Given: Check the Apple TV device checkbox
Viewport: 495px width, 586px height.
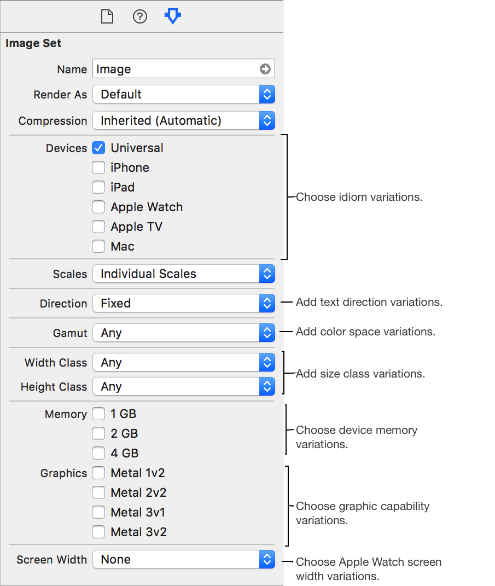Looking at the screenshot, I should [x=98, y=227].
